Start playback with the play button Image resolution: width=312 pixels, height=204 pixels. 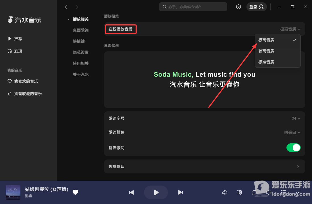click(156, 192)
